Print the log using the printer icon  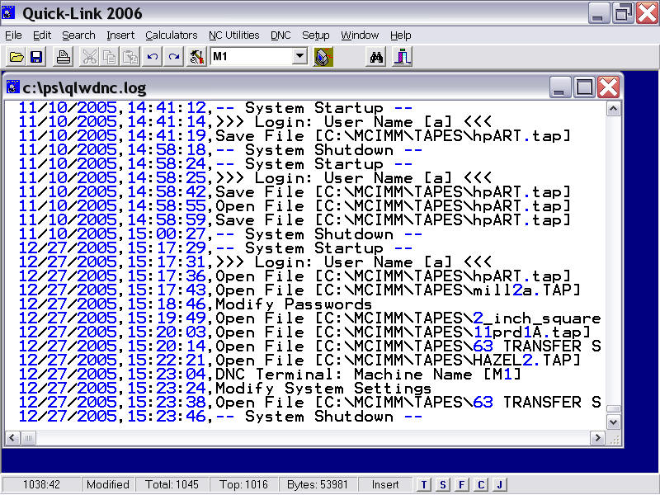click(x=64, y=57)
